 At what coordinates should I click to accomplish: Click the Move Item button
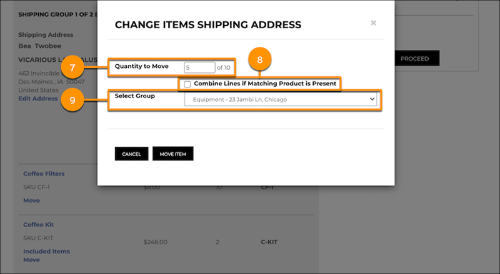click(x=173, y=154)
